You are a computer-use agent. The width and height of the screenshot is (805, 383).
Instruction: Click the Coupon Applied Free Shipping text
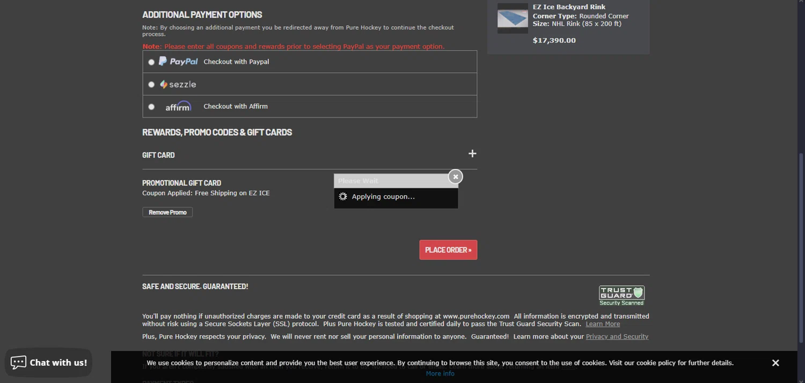point(206,193)
